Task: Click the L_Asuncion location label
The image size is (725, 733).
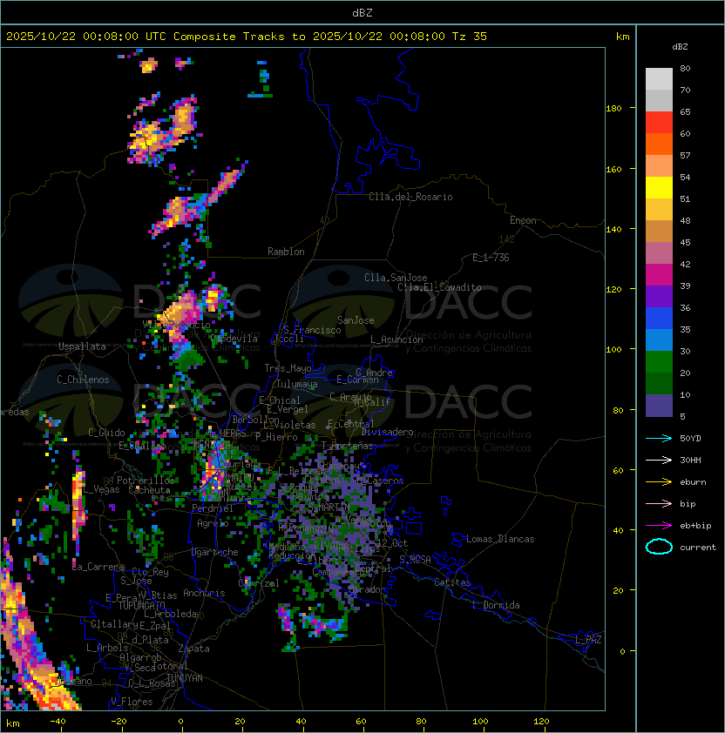Action: tap(396, 340)
